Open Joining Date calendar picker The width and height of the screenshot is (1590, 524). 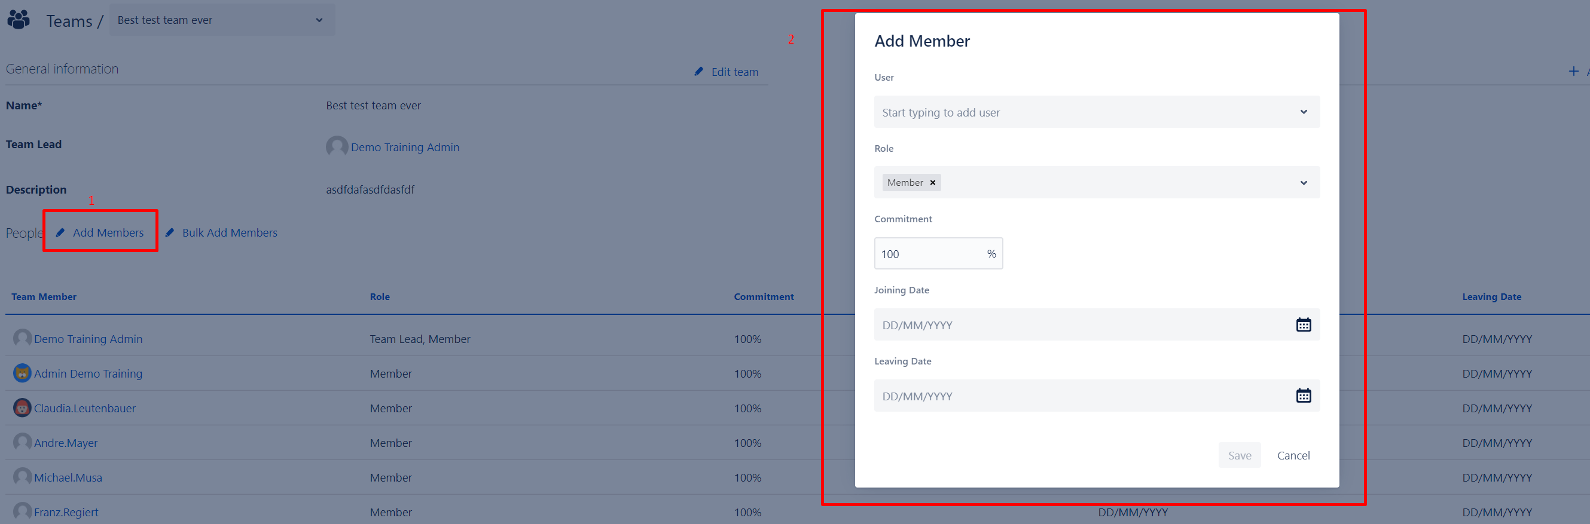(1303, 325)
